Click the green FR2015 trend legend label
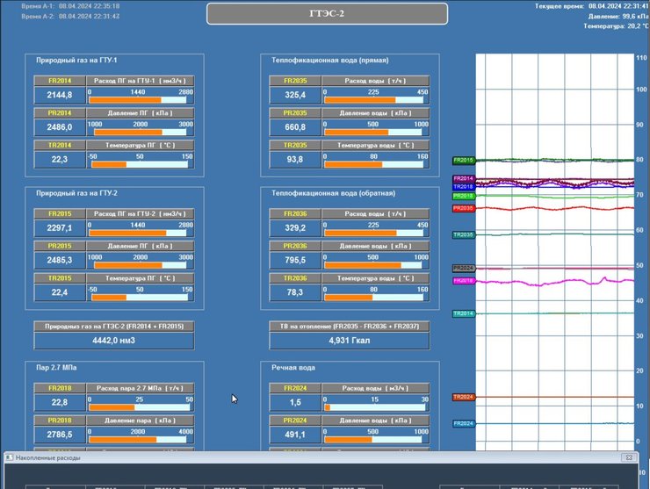 (463, 161)
